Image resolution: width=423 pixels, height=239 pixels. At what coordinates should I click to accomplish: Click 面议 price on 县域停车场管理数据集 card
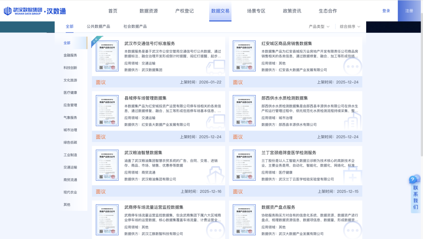pos(101,137)
